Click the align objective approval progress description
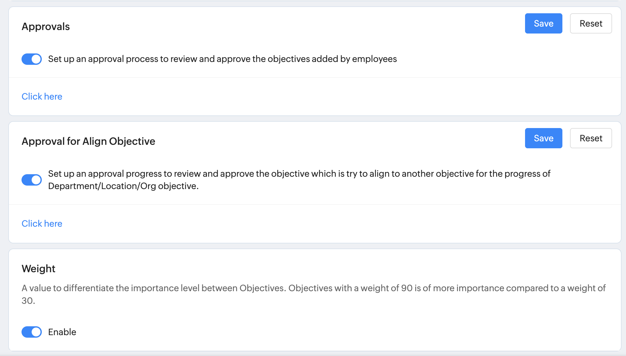 299,174
